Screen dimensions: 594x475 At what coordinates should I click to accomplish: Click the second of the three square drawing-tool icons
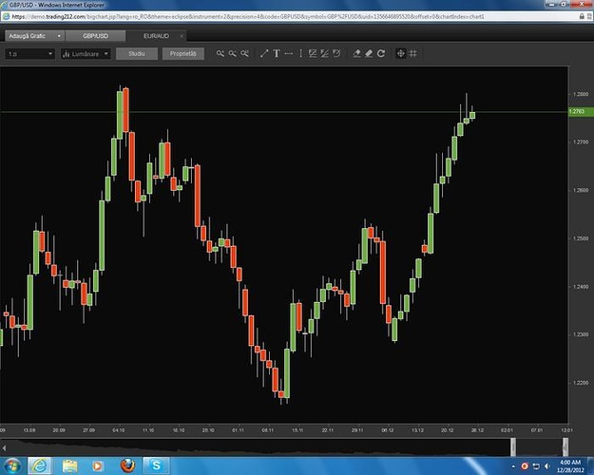point(325,53)
